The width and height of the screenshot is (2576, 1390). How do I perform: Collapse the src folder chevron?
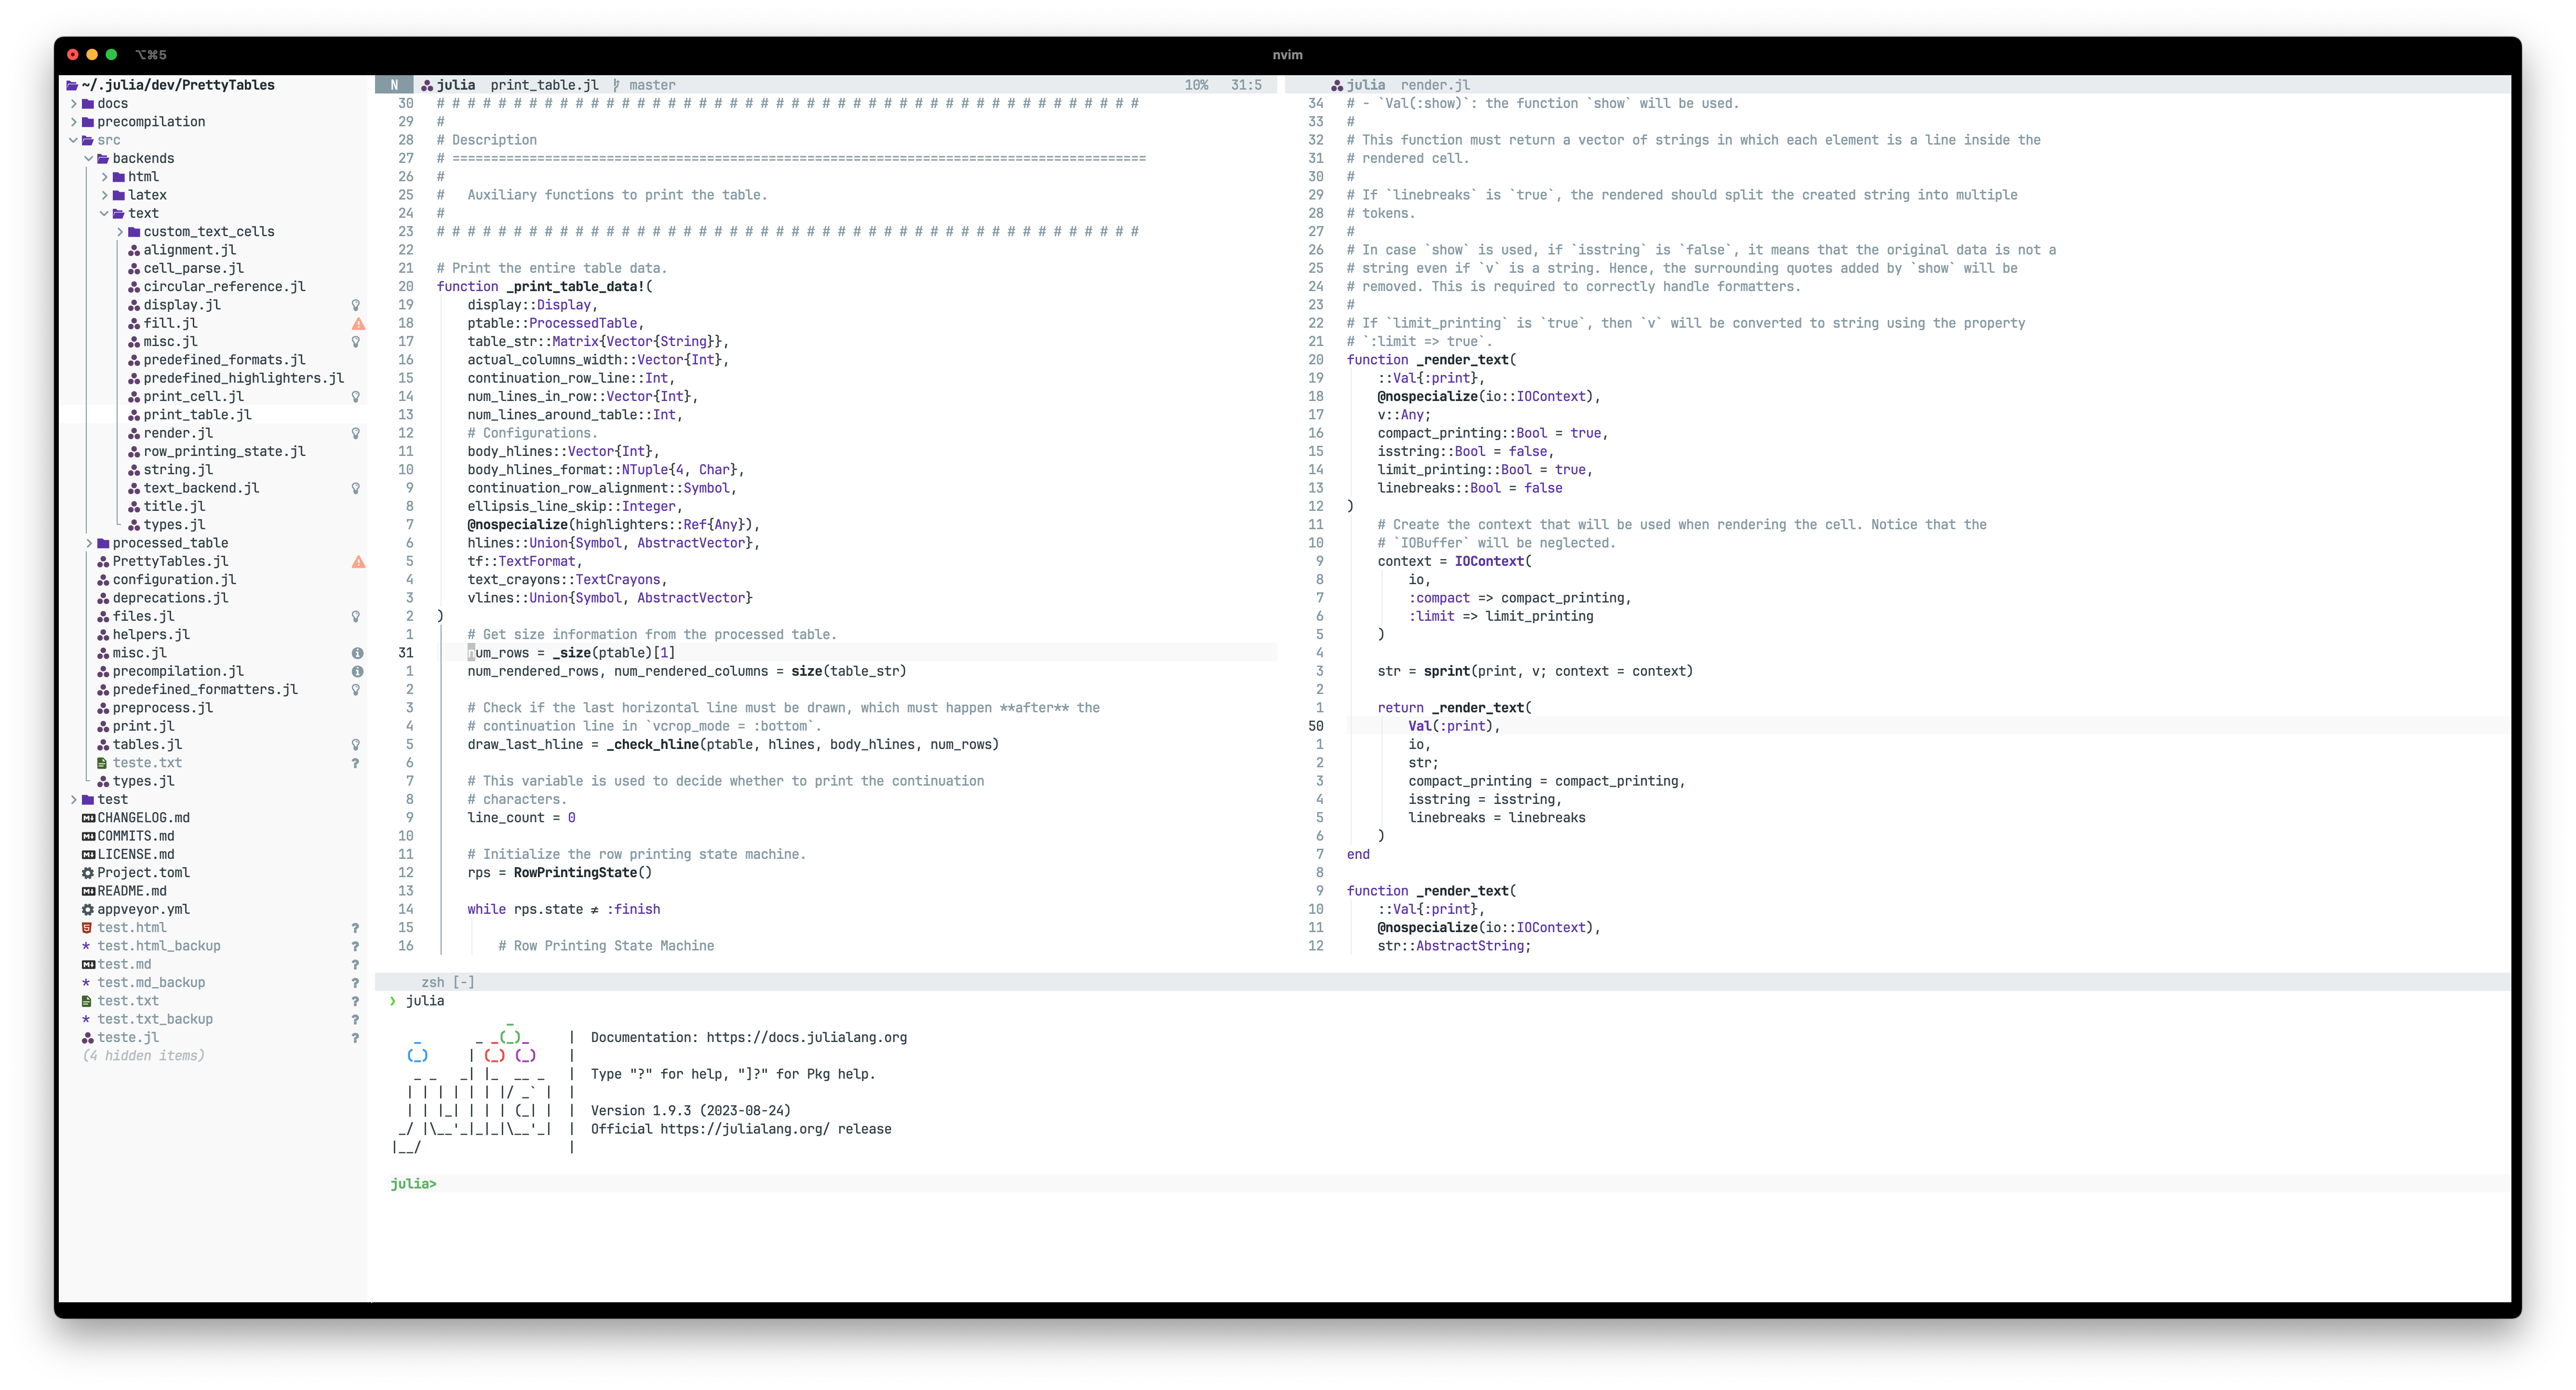coord(73,140)
